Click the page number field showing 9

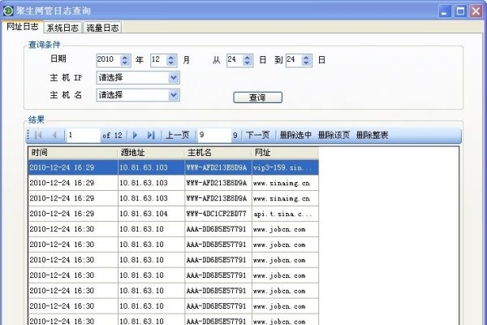pyautogui.click(x=214, y=135)
